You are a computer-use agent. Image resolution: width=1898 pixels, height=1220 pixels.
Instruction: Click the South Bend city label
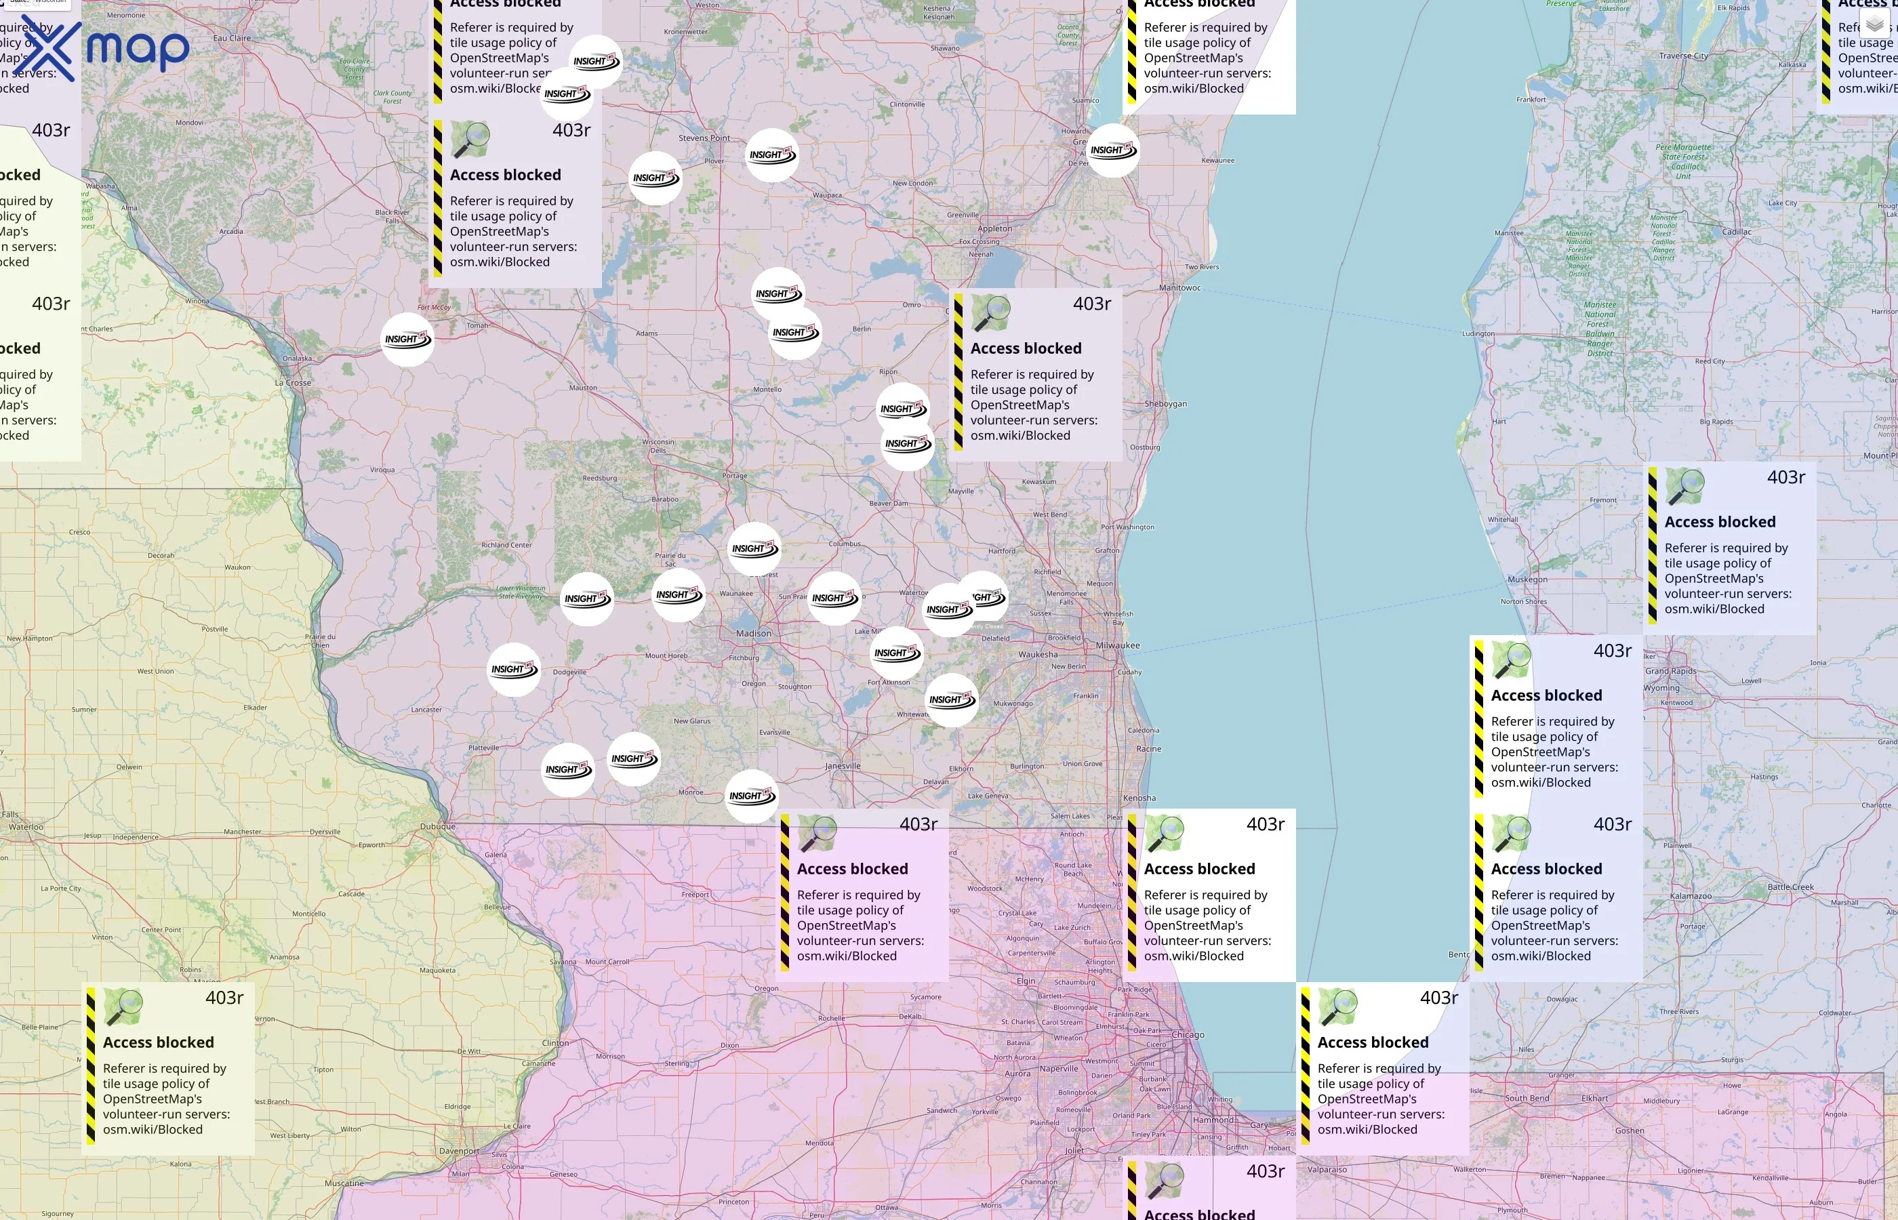tap(1527, 1099)
